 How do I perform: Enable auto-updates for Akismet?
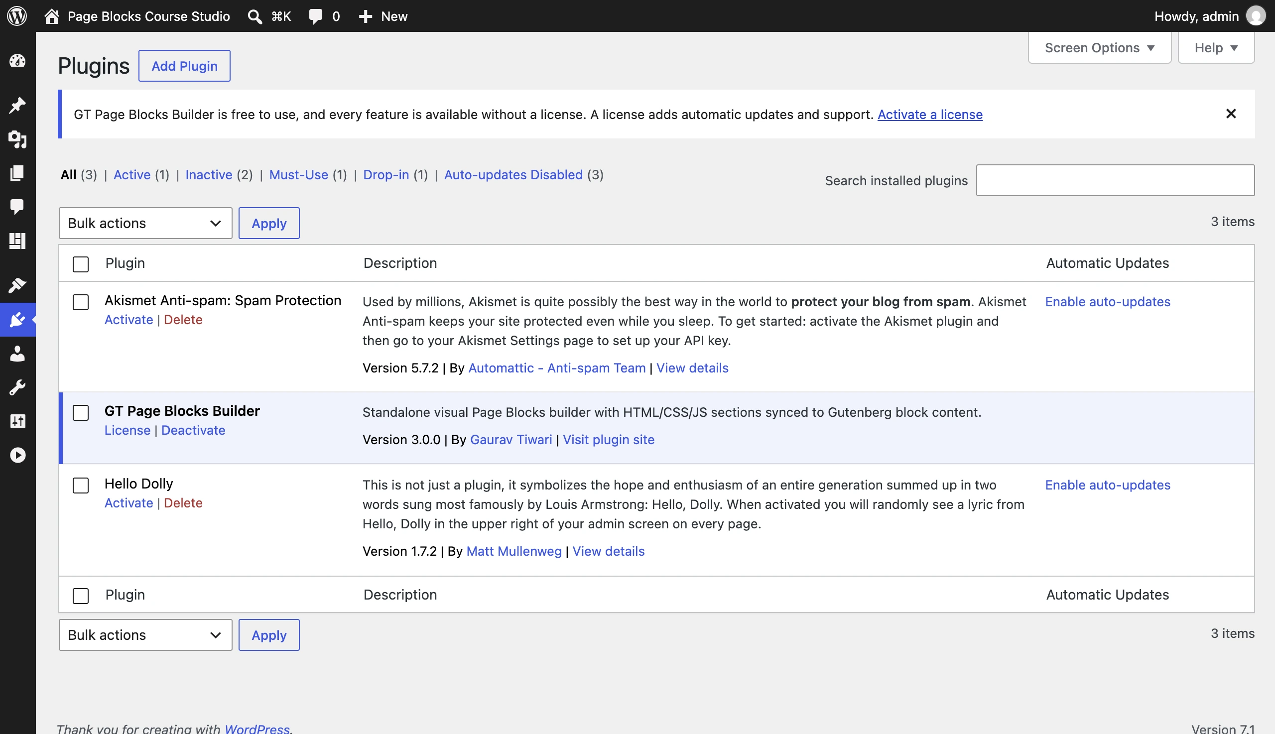pyautogui.click(x=1108, y=302)
